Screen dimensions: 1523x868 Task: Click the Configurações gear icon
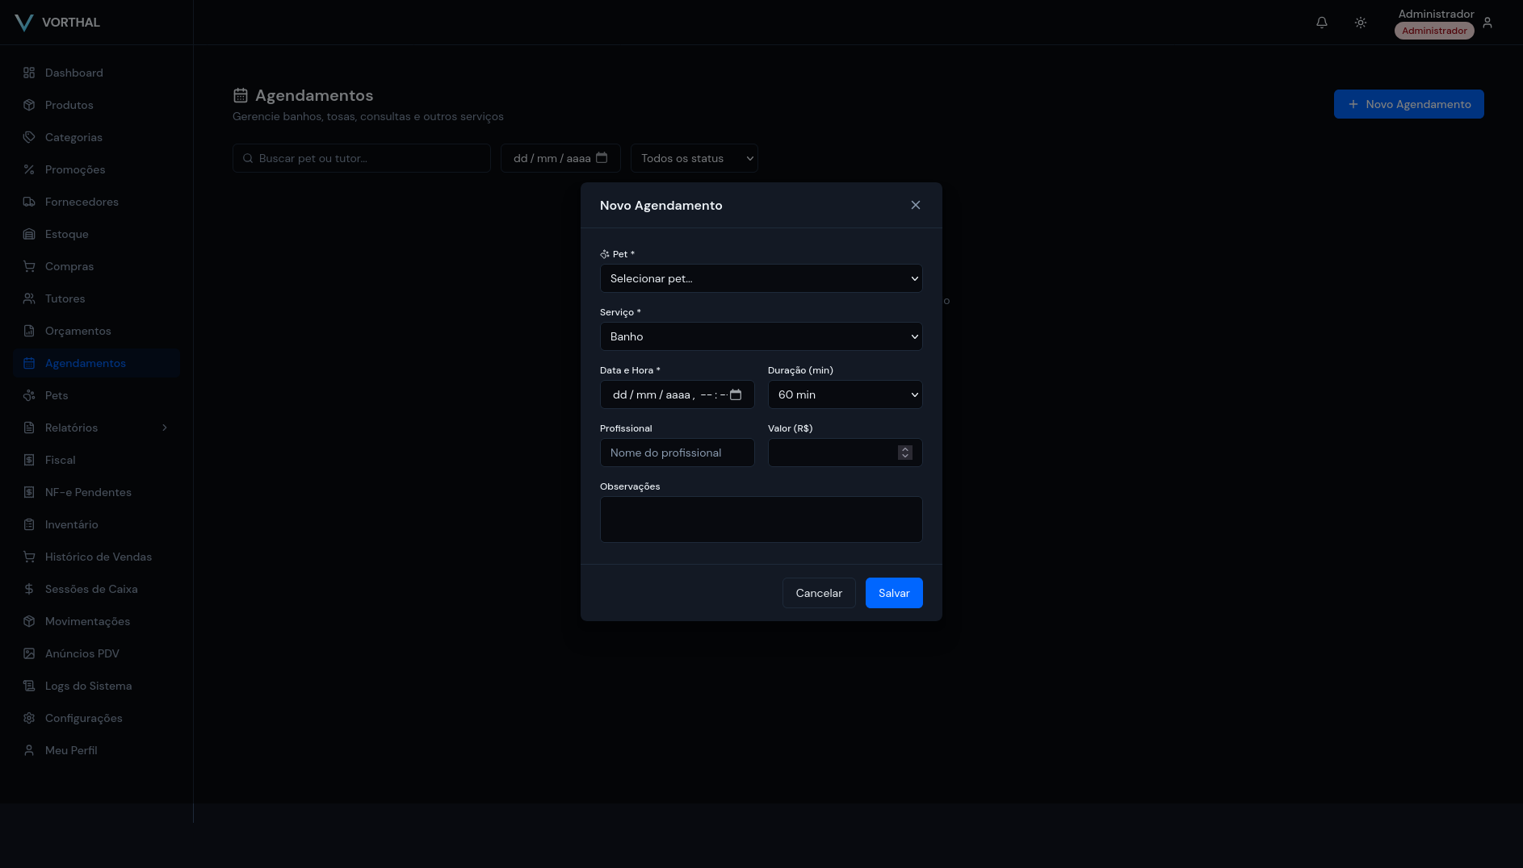click(29, 718)
